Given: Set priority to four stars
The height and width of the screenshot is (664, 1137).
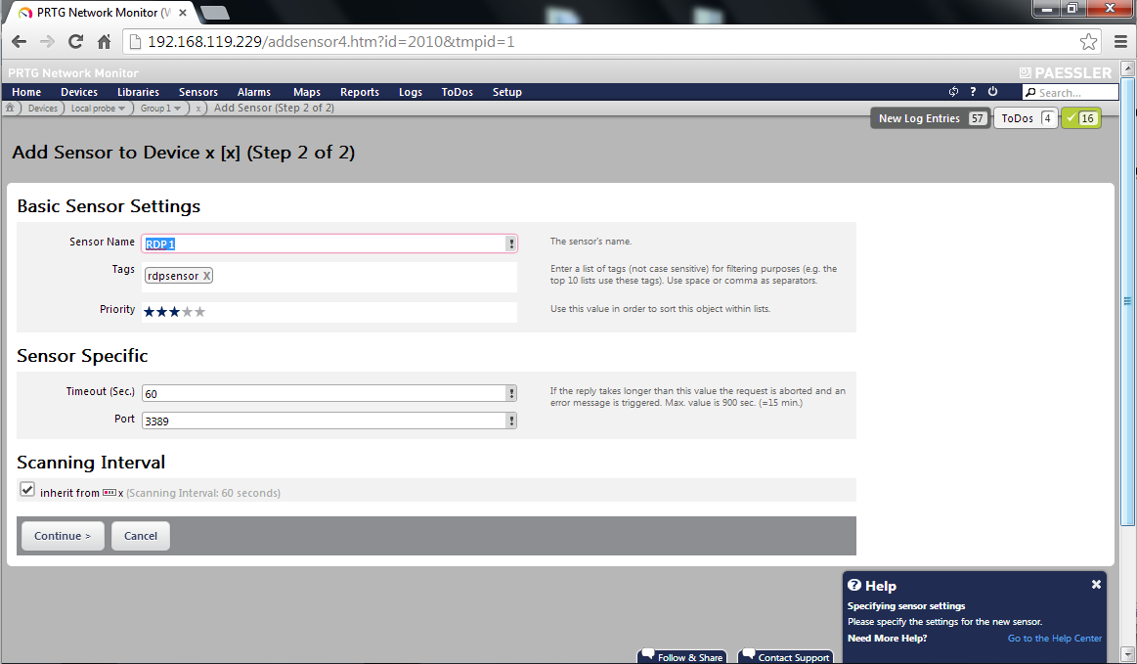Looking at the screenshot, I should click(x=187, y=311).
